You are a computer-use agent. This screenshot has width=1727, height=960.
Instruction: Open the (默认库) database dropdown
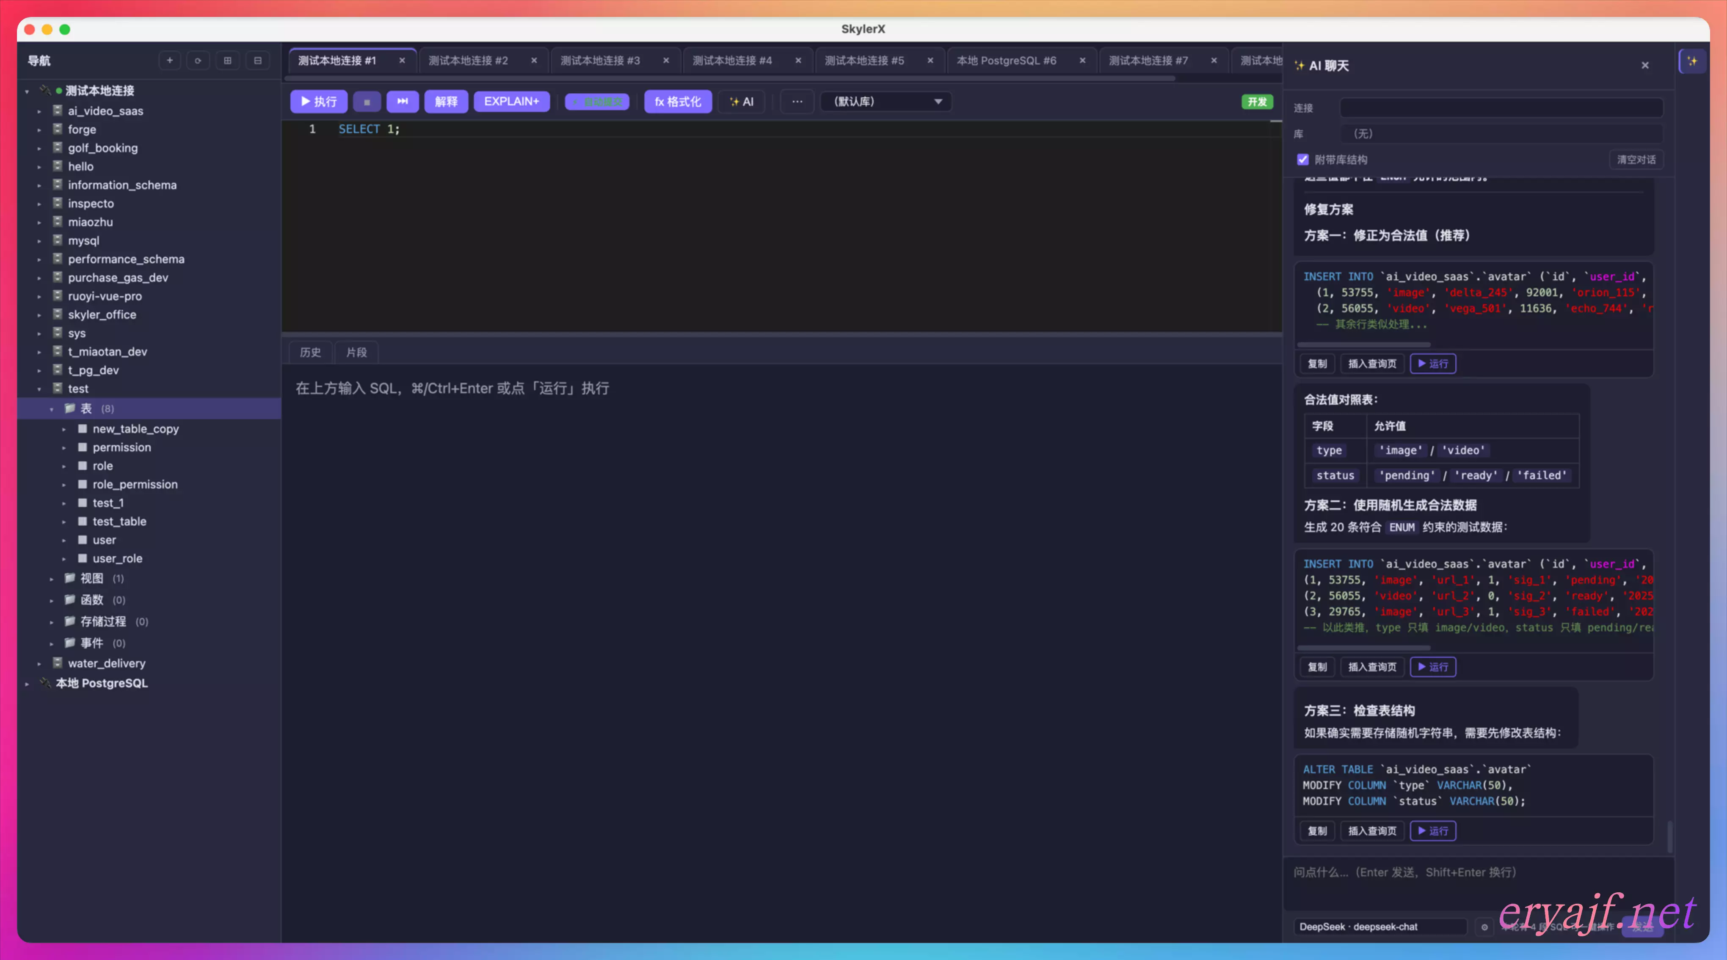886,101
